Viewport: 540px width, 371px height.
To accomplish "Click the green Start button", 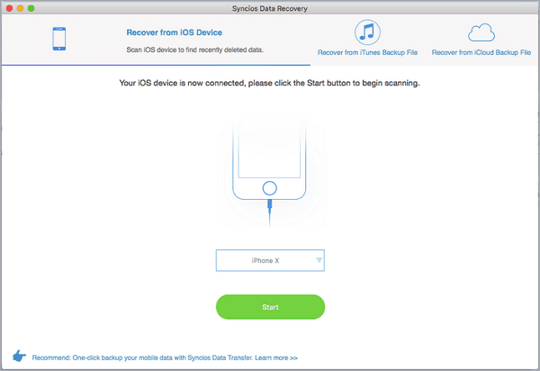I will [x=270, y=307].
